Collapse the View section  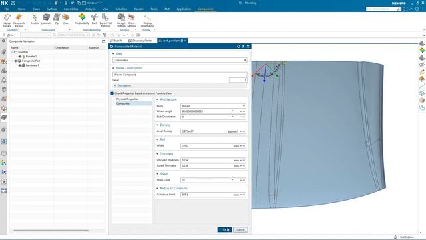113,53
